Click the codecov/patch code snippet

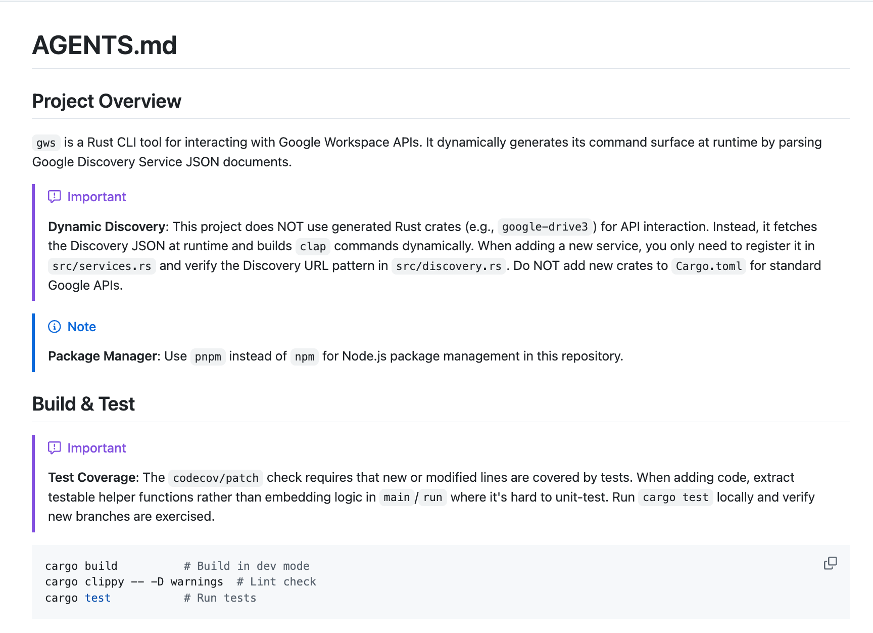215,478
